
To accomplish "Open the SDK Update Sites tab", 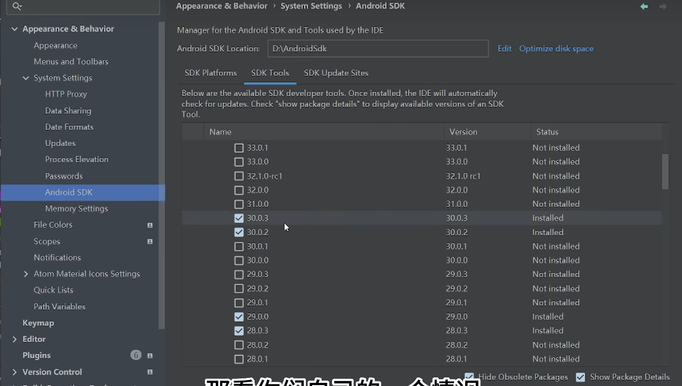I will [x=336, y=73].
